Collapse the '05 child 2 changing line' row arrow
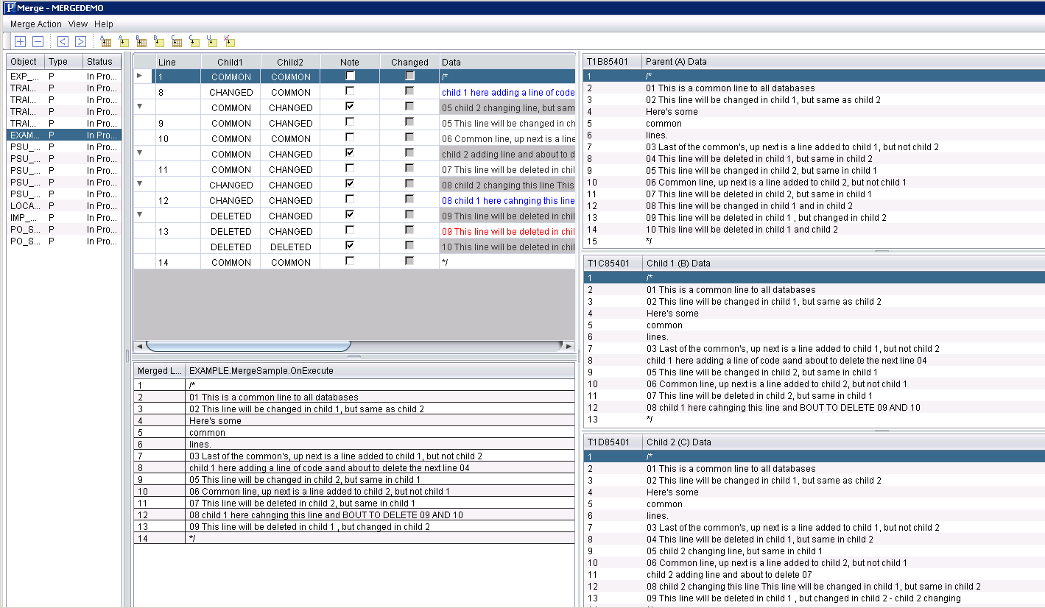The width and height of the screenshot is (1045, 608). 140,107
